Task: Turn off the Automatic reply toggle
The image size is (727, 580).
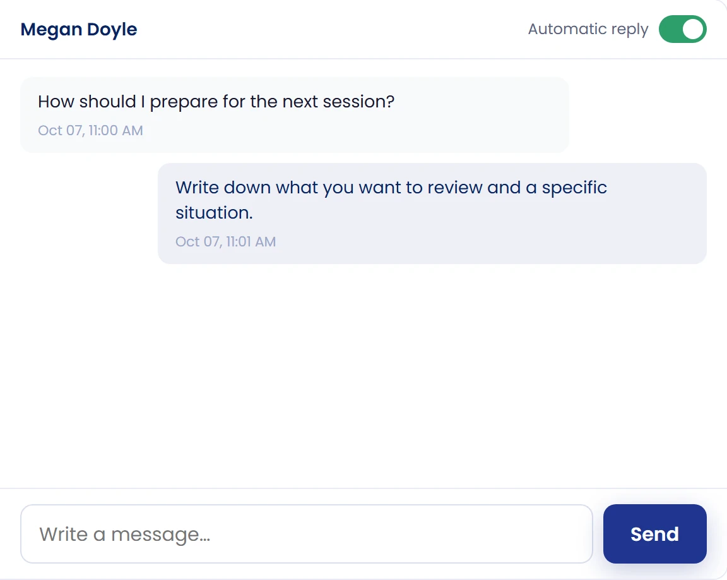Action: (x=682, y=29)
